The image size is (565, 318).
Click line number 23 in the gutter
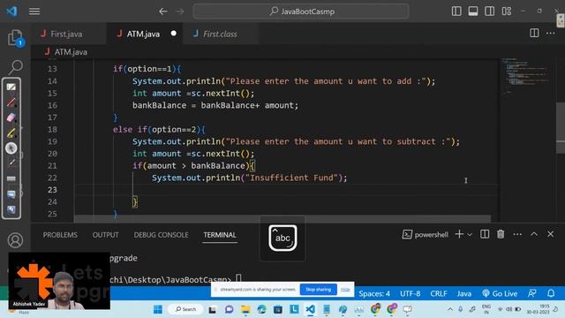[52, 190]
